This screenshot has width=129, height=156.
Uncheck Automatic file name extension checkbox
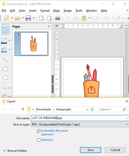pyautogui.click(x=39, y=131)
